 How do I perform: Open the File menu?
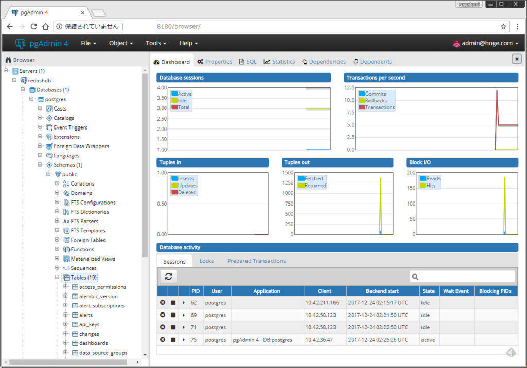tap(89, 43)
